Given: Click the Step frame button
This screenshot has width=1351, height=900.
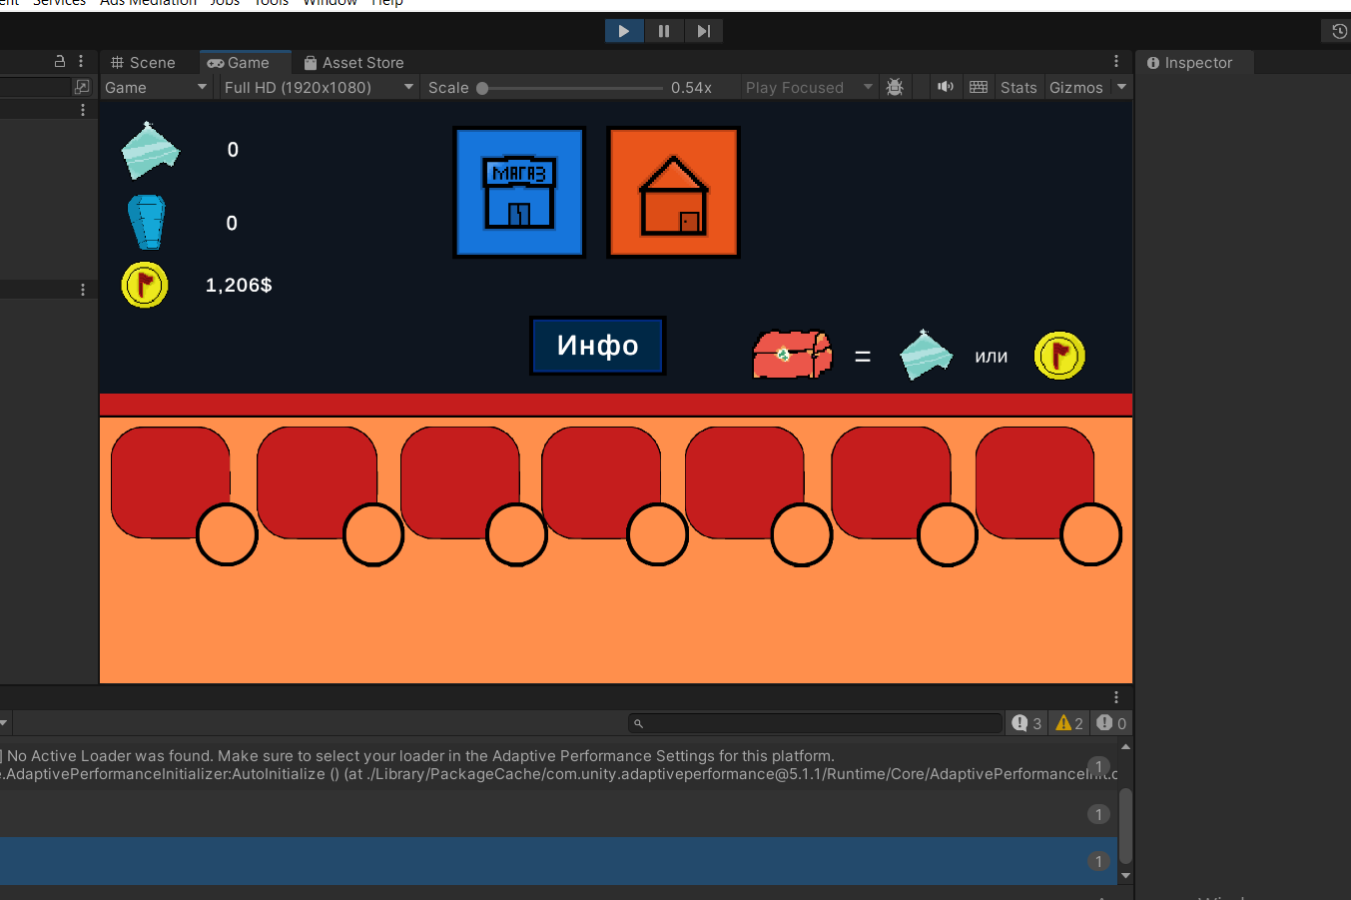Looking at the screenshot, I should (x=704, y=31).
